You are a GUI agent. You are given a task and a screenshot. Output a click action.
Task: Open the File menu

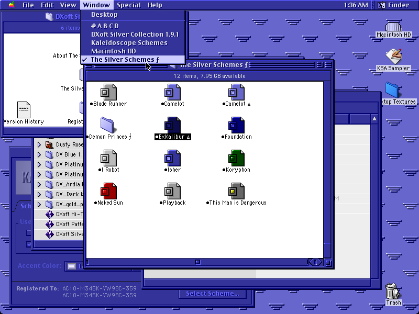(28, 5)
